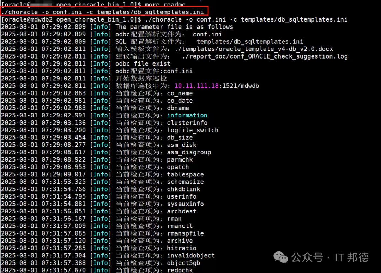
Task: Click the "parmchk" check item
Action: [180, 159]
